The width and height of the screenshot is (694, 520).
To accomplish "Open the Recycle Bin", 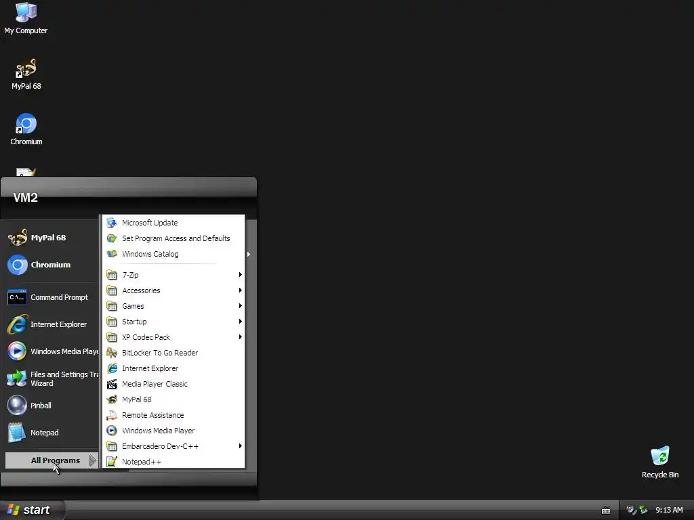I will tap(659, 462).
